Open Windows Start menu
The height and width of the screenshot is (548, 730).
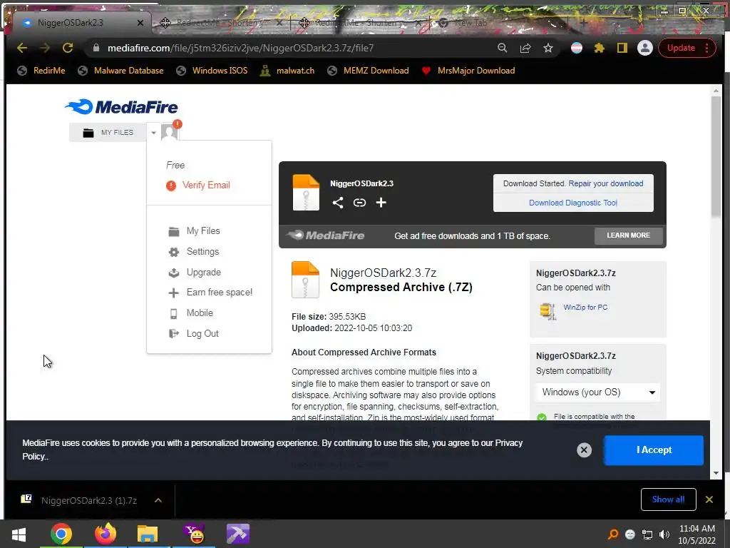pyautogui.click(x=19, y=534)
